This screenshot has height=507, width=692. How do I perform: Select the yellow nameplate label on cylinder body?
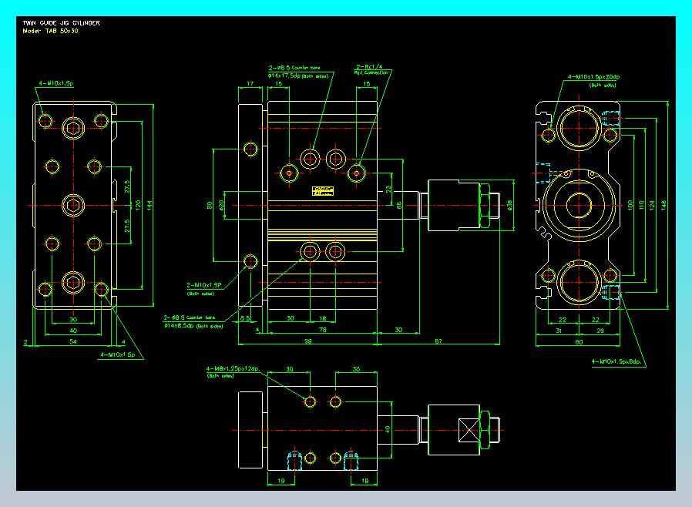coord(322,190)
